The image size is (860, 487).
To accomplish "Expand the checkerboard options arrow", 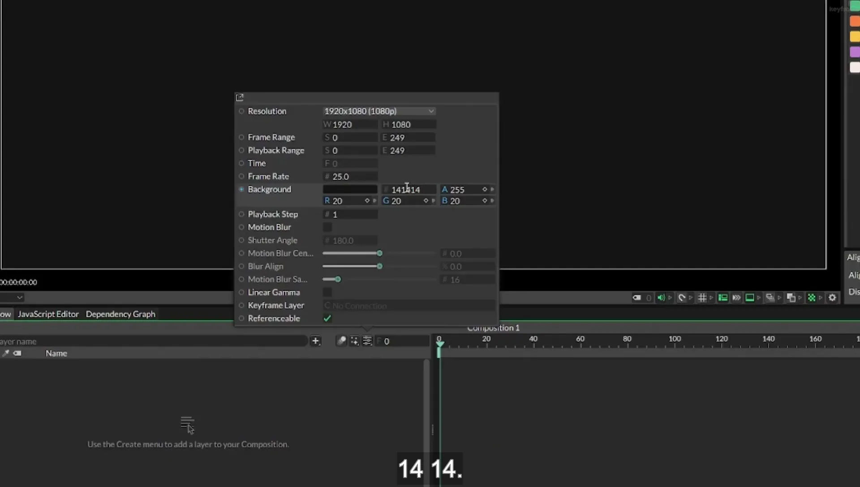I will click(821, 298).
